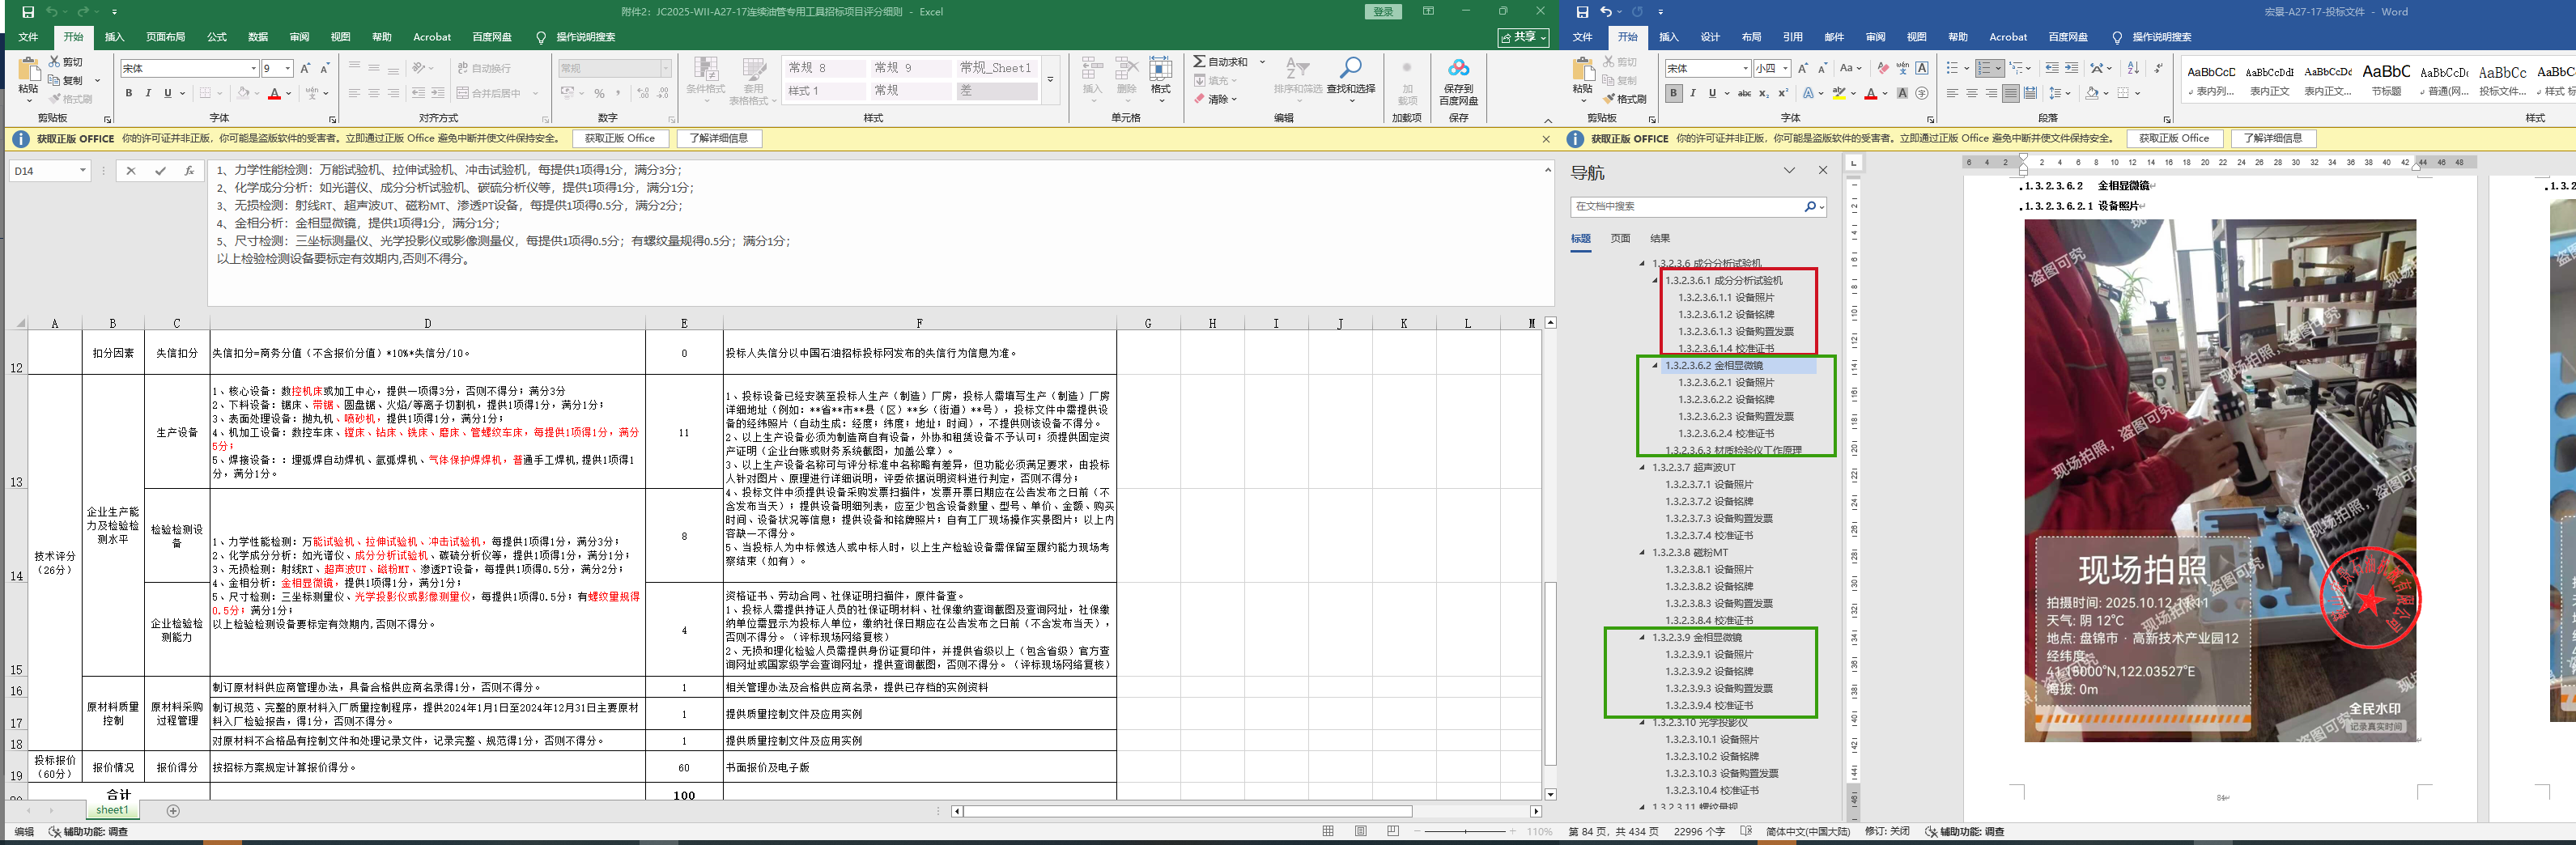Screen dimensions: 2576x845
Task: Click Word bullets list icon
Action: click(1952, 68)
